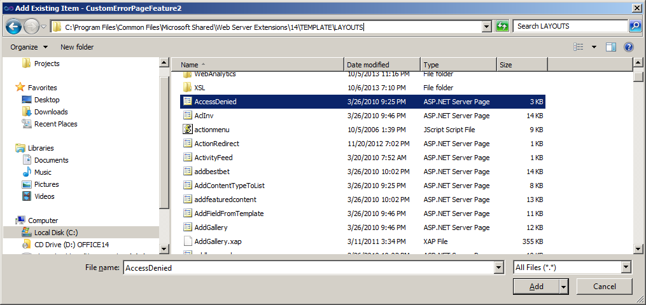The height and width of the screenshot is (305, 646).
Task: Click the File name input field
Action: (309, 268)
